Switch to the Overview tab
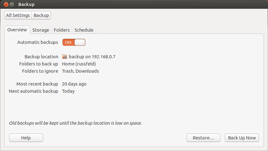This screenshot has height=151, width=268. pyautogui.click(x=17, y=30)
